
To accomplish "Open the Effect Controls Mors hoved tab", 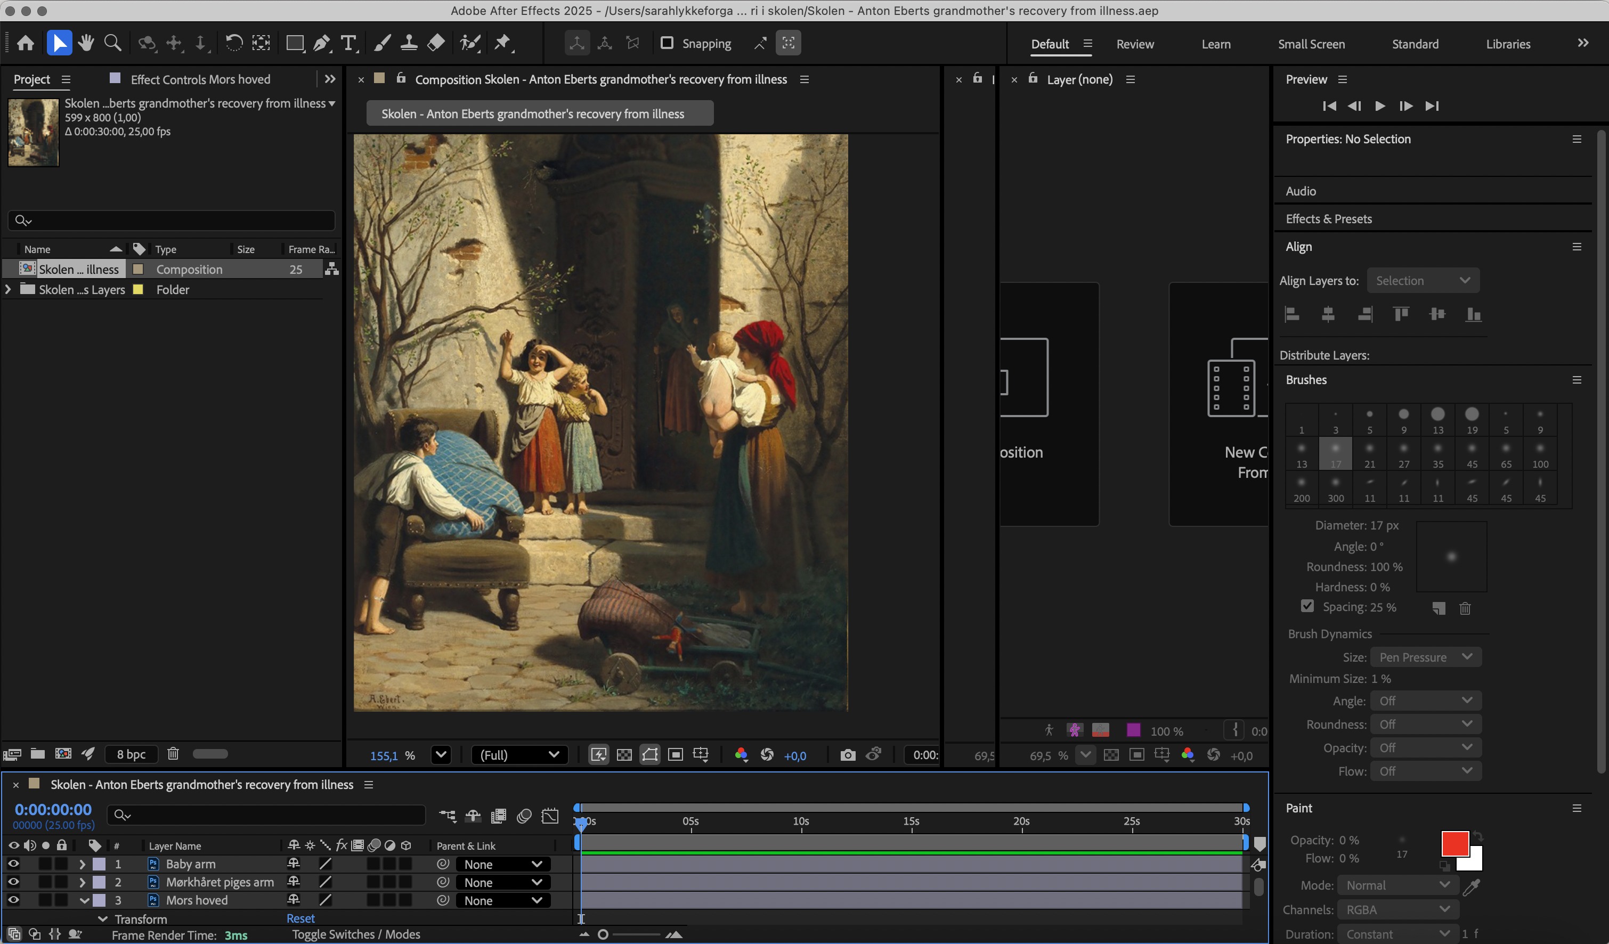I will [x=200, y=79].
